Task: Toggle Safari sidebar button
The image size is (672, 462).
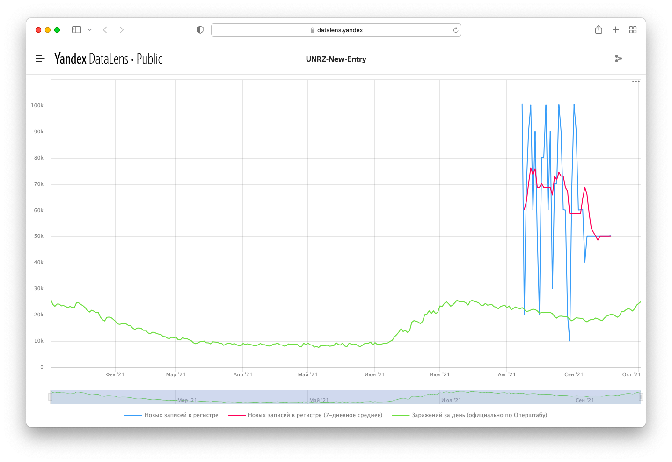Action: [77, 30]
